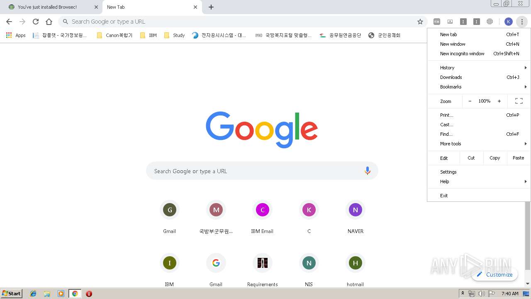Open Settings from the menu
Viewport: 531px width, 299px height.
[479, 172]
